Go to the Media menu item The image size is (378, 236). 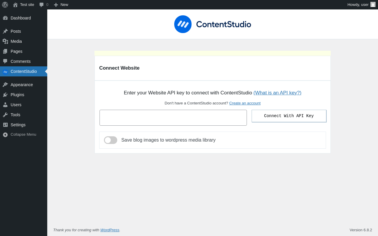tap(24, 41)
